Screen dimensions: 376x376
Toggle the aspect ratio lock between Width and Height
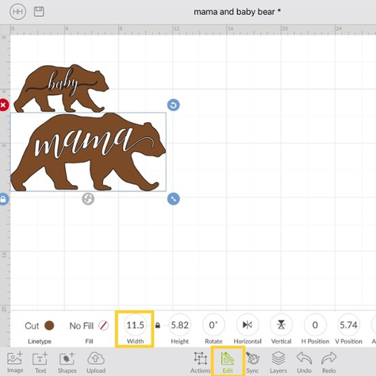point(157,325)
